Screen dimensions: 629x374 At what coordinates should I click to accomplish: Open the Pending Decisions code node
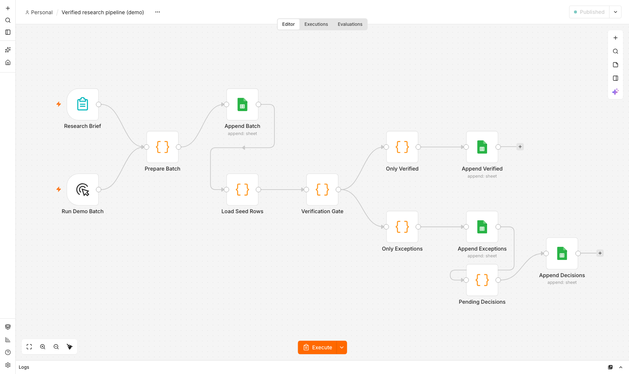482,280
